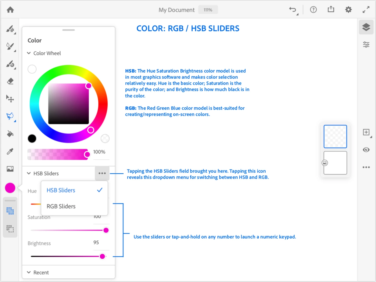Image resolution: width=376 pixels, height=282 pixels.
Task: Enter full screen mode
Action: 366,10
